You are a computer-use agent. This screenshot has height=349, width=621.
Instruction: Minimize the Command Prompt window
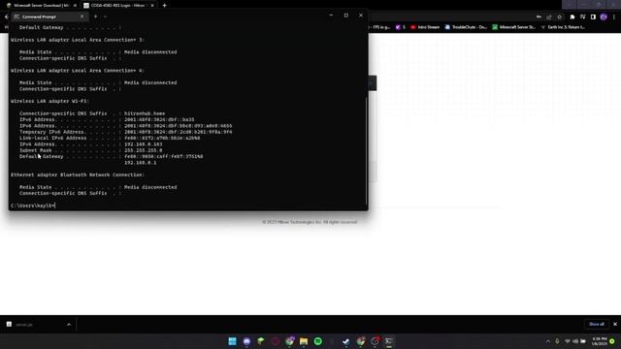(331, 16)
